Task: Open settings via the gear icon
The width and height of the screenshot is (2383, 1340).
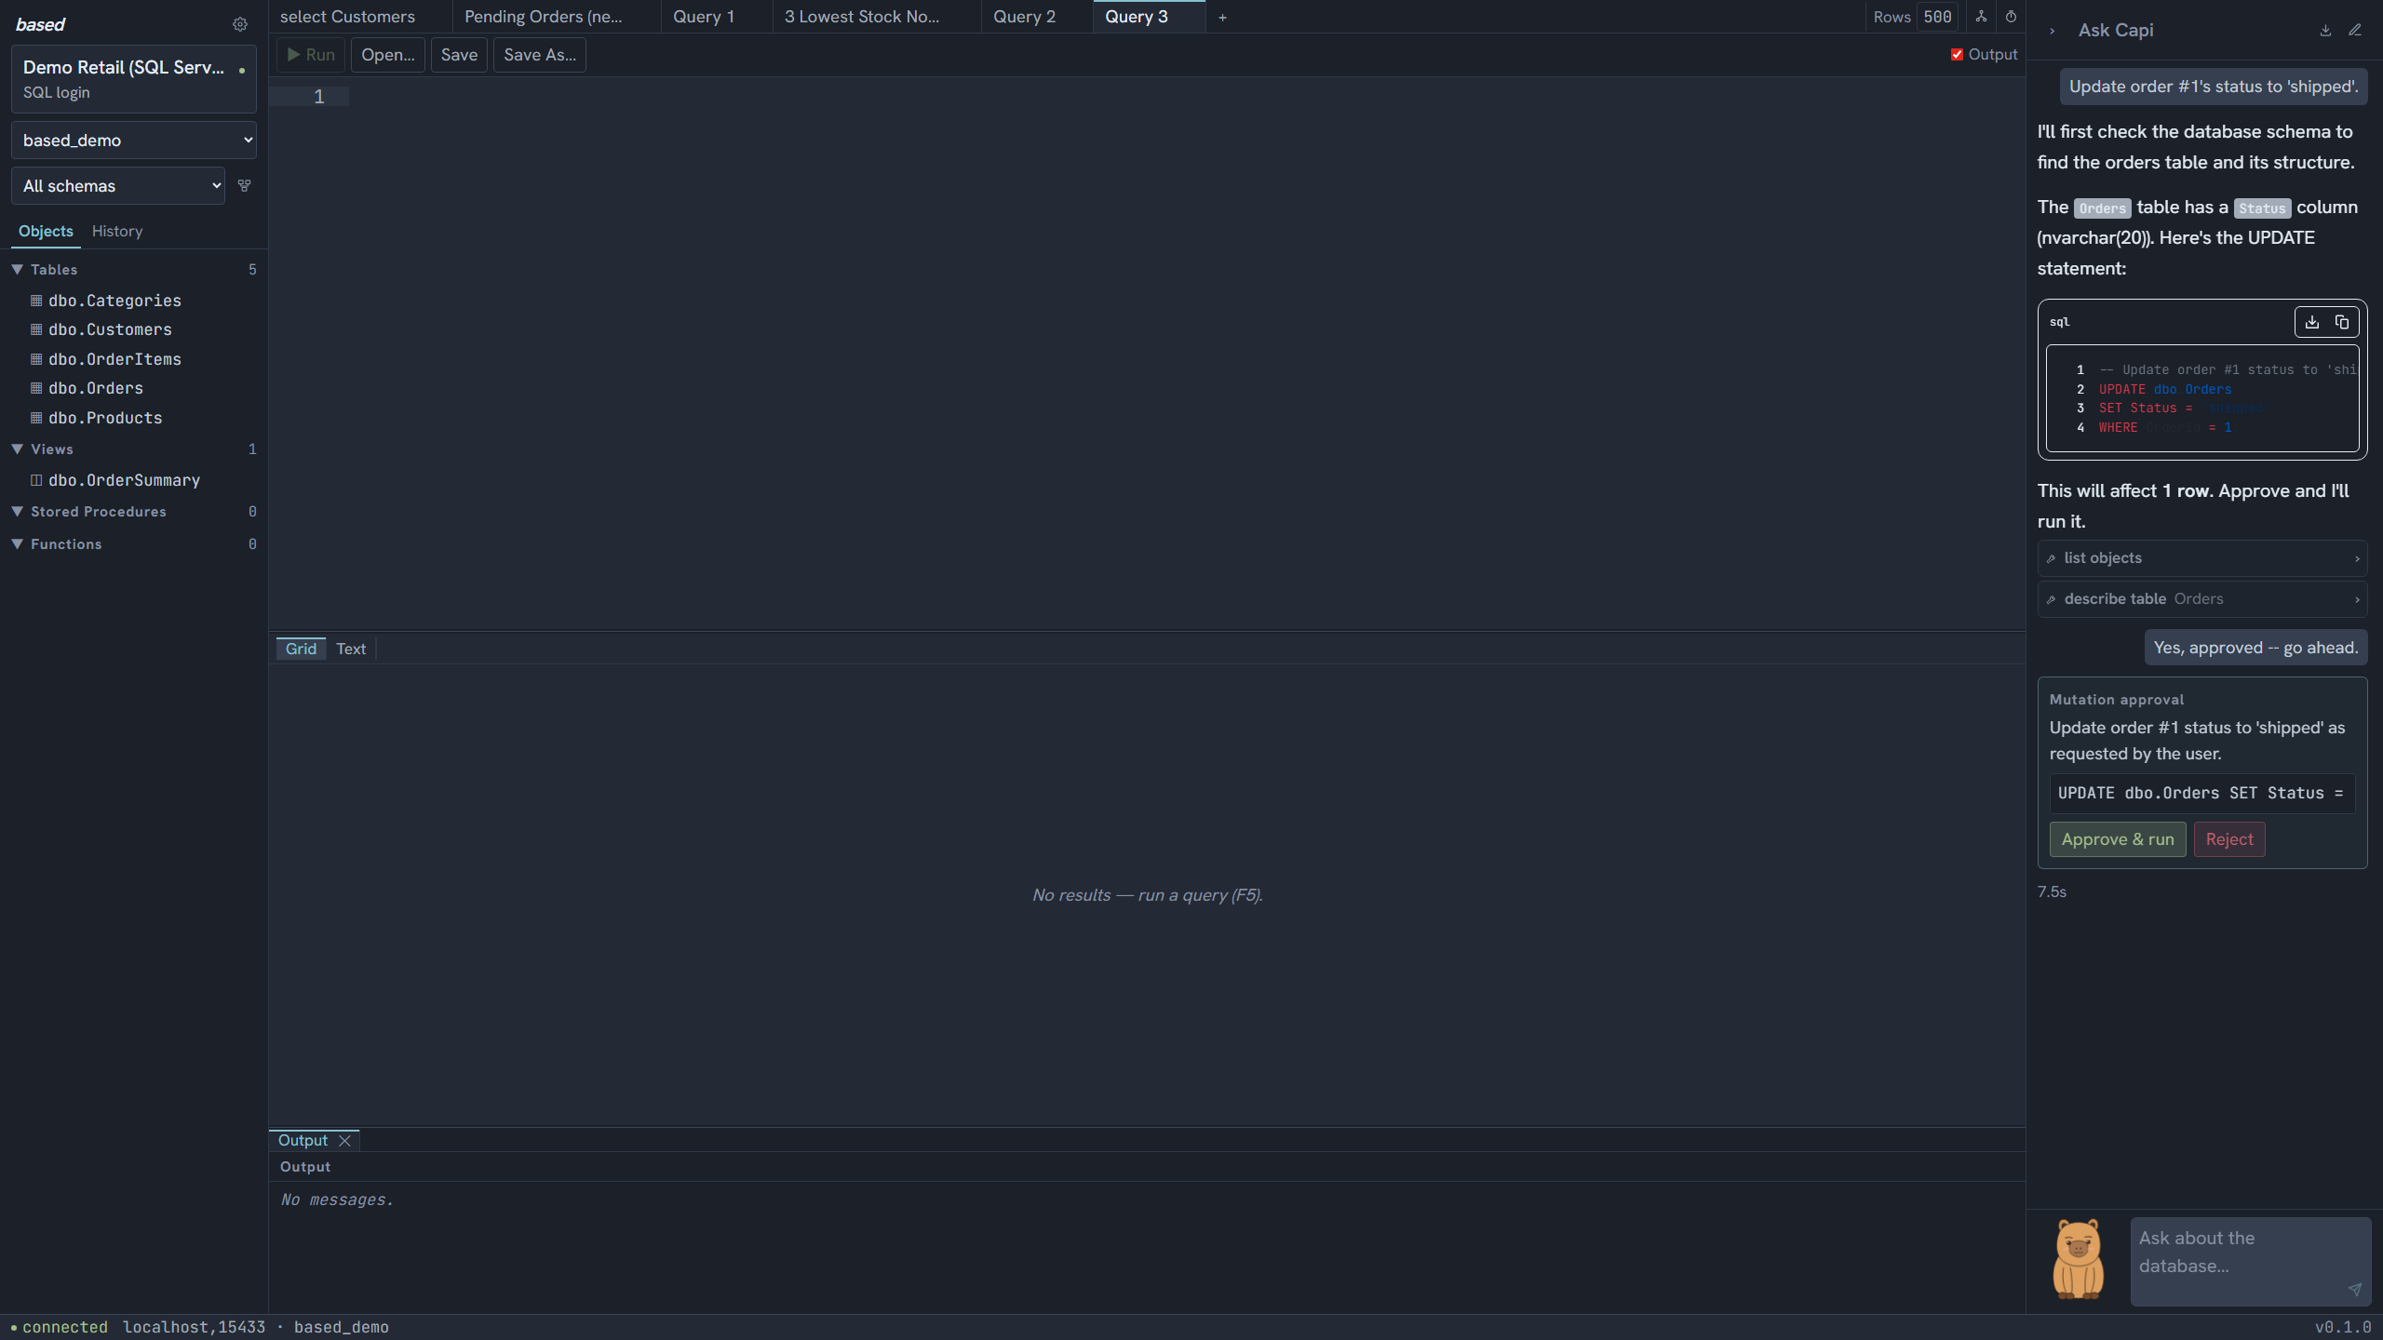Action: tap(240, 24)
